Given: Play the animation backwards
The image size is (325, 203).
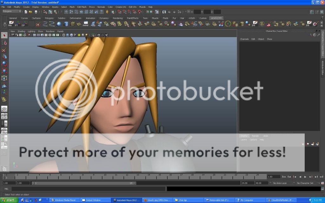Looking at the screenshot, I should tap(300, 177).
